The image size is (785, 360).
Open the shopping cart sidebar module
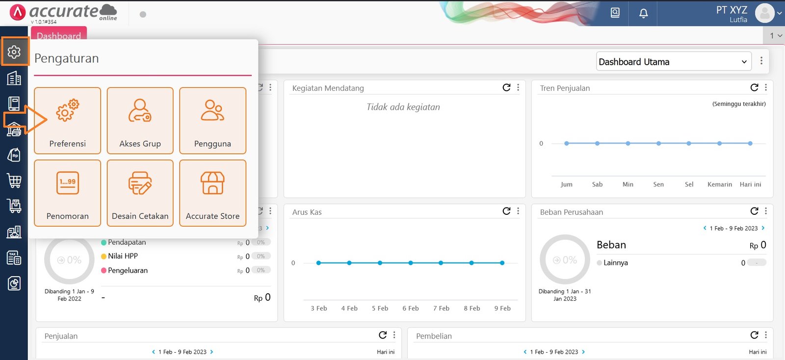[14, 180]
